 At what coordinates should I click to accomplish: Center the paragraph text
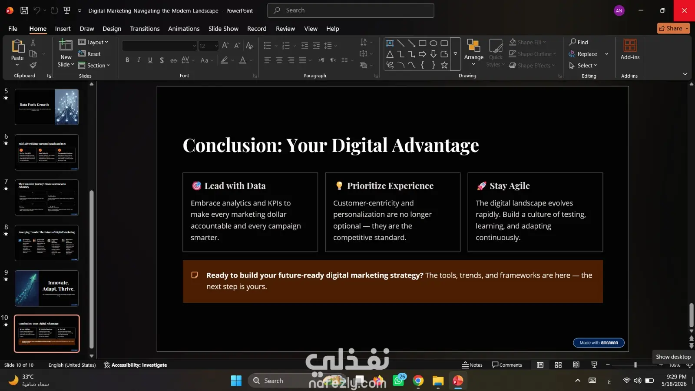point(279,60)
